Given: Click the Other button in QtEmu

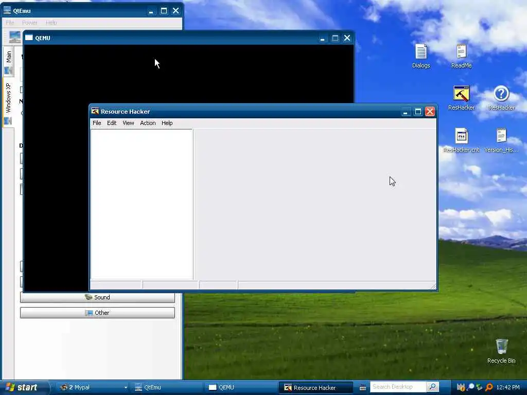Looking at the screenshot, I should click(97, 313).
